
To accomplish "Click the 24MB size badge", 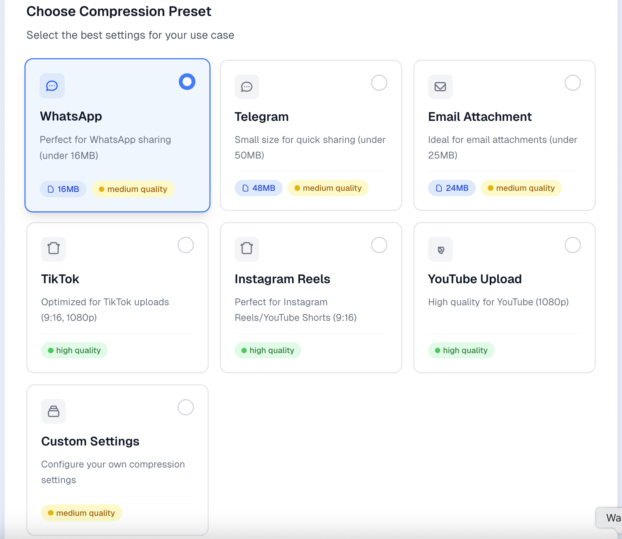I will [x=452, y=188].
